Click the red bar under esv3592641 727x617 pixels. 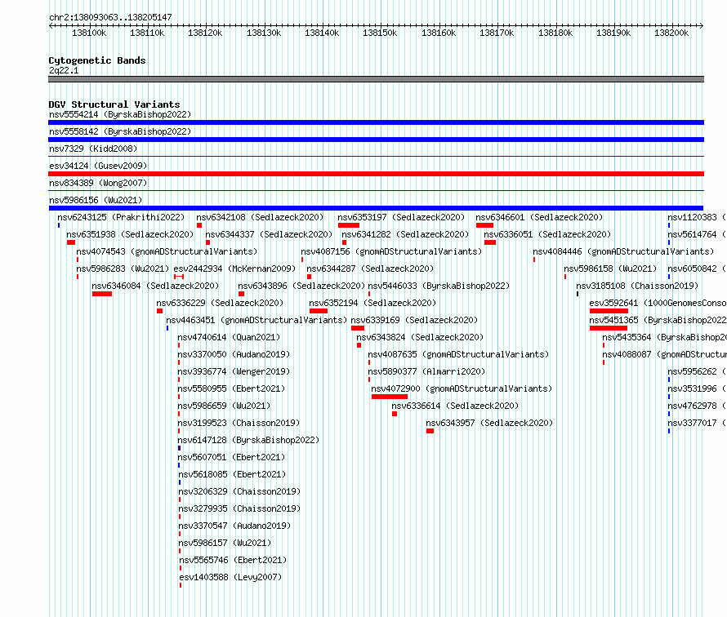tap(609, 311)
